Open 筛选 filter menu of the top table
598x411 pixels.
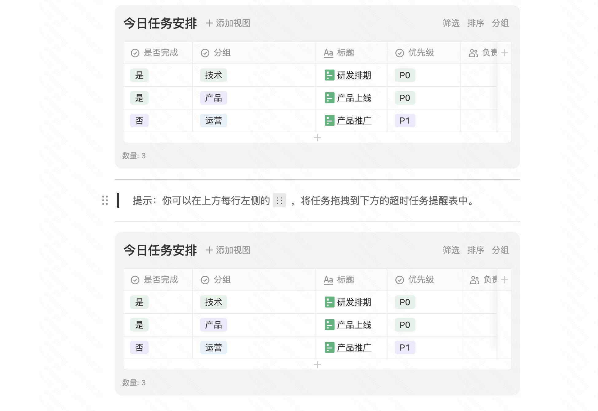[451, 23]
